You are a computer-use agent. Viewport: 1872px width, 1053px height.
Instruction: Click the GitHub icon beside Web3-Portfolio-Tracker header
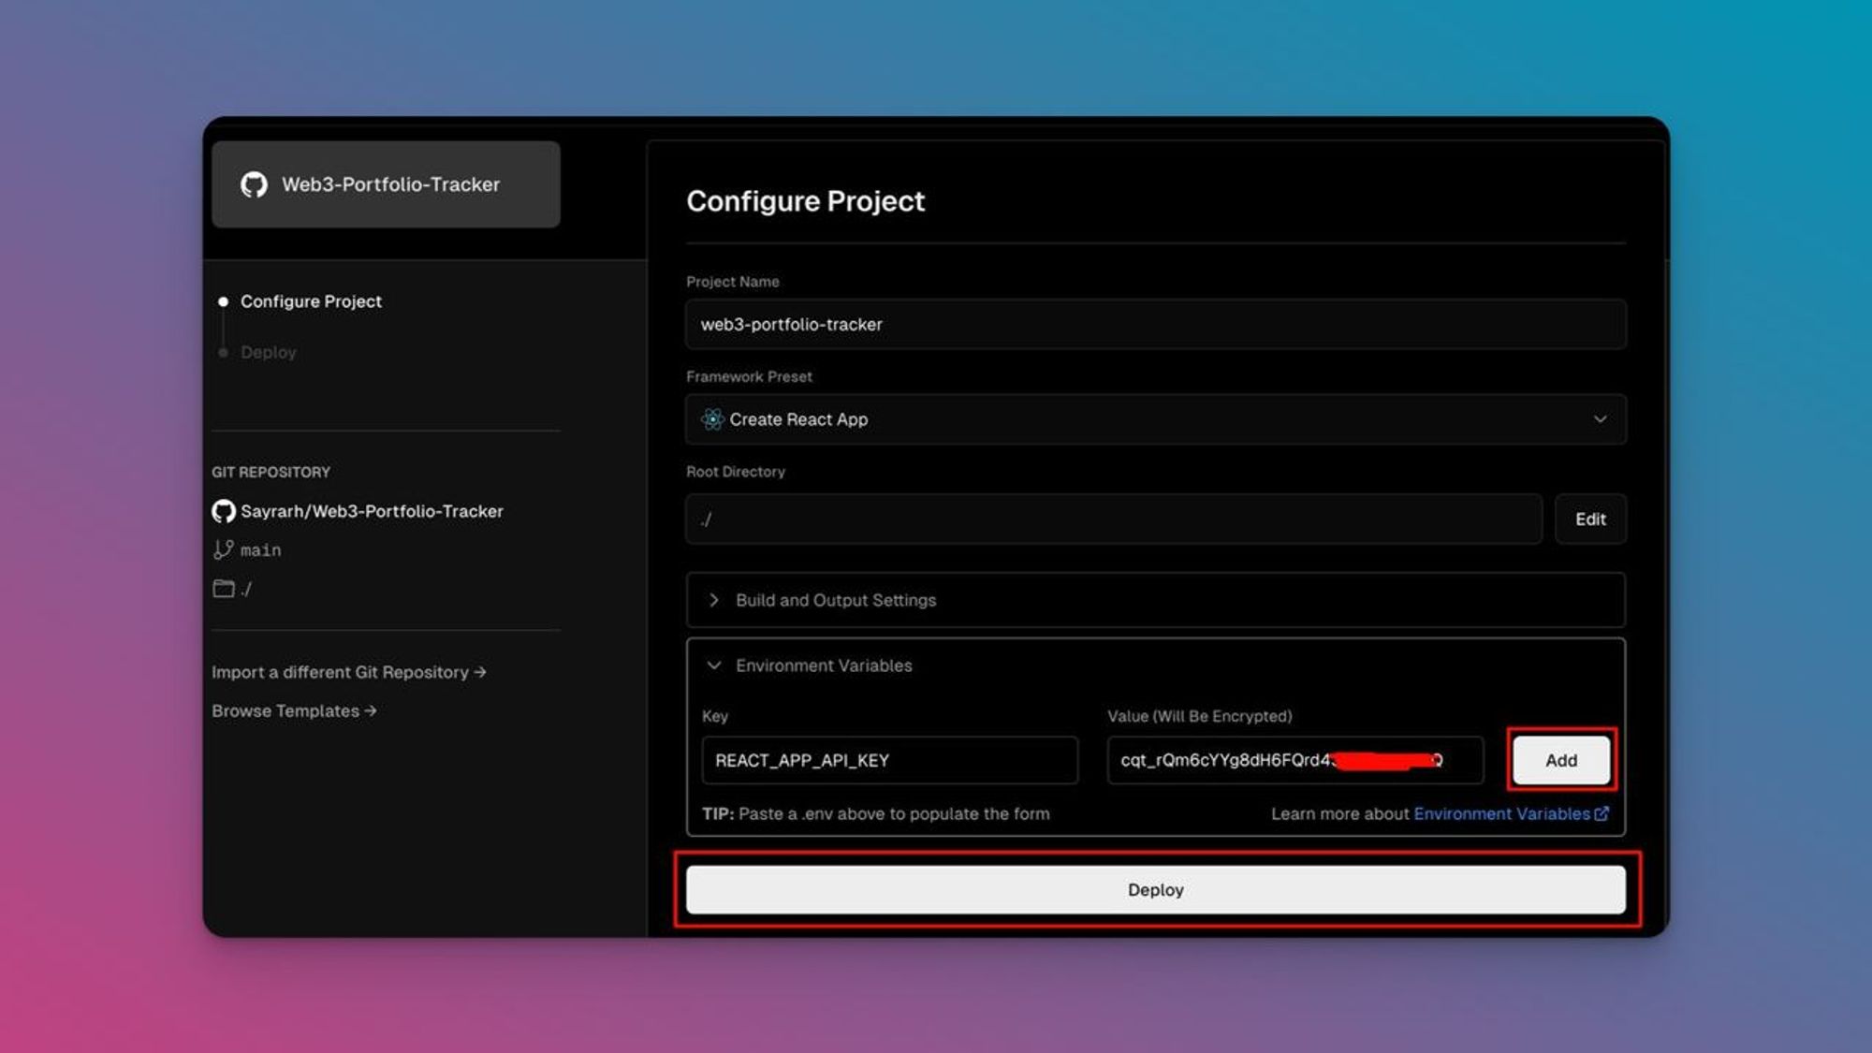pos(254,184)
